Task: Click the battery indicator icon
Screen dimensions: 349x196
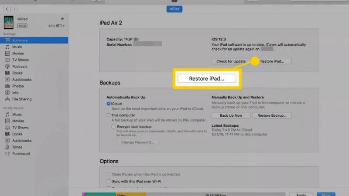Action: pos(59,26)
